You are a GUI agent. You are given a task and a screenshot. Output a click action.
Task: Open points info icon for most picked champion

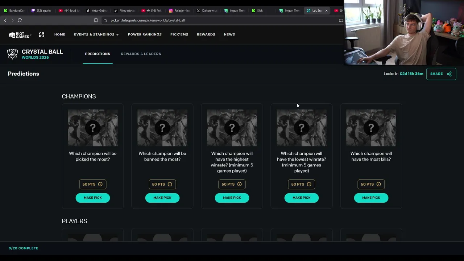click(100, 184)
